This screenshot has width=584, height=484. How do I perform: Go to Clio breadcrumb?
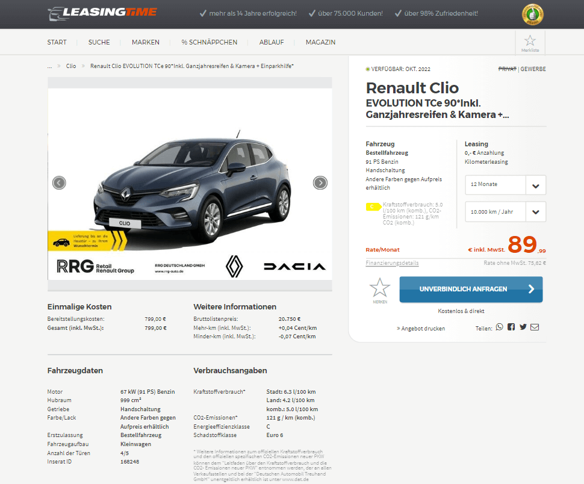coord(71,66)
